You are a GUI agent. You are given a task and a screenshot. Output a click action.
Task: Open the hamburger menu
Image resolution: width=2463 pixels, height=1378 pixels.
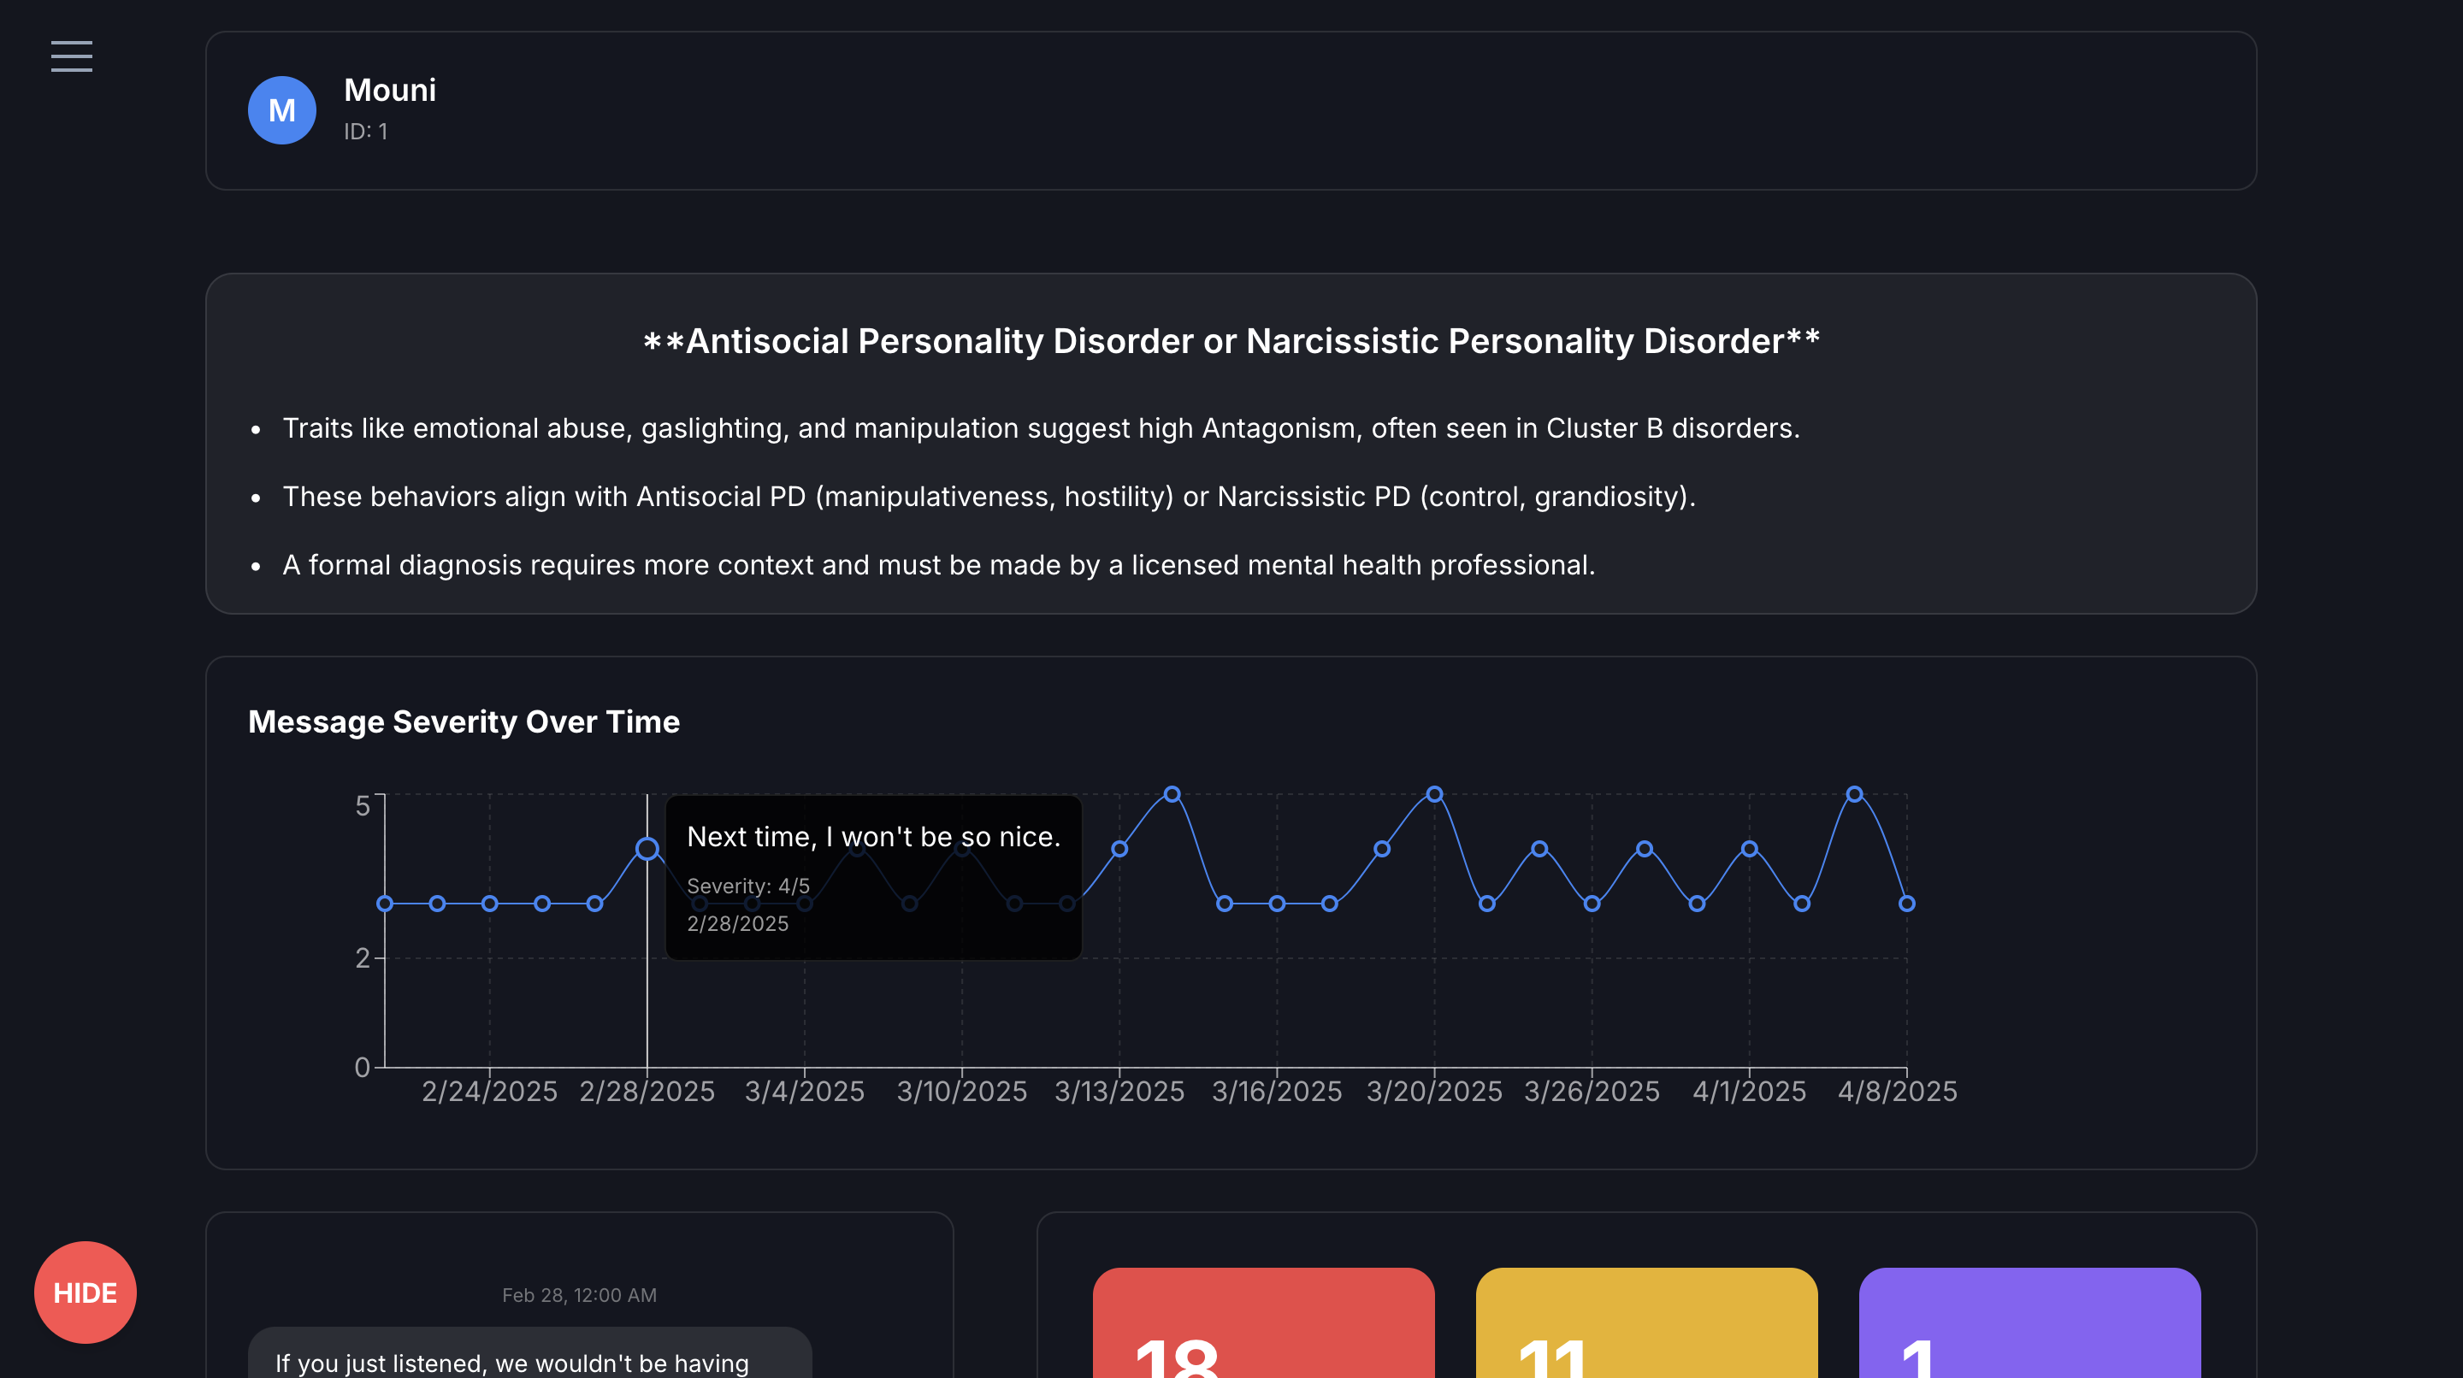[72, 56]
